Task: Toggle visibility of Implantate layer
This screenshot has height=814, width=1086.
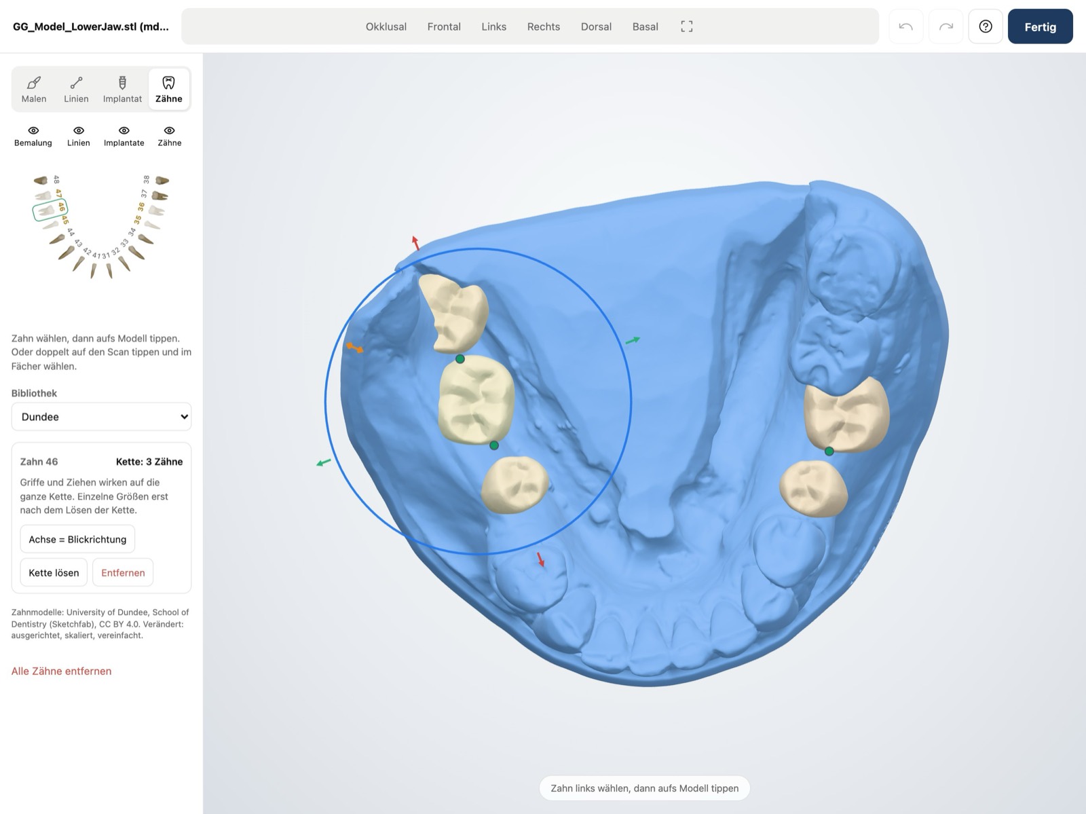Action: click(124, 136)
